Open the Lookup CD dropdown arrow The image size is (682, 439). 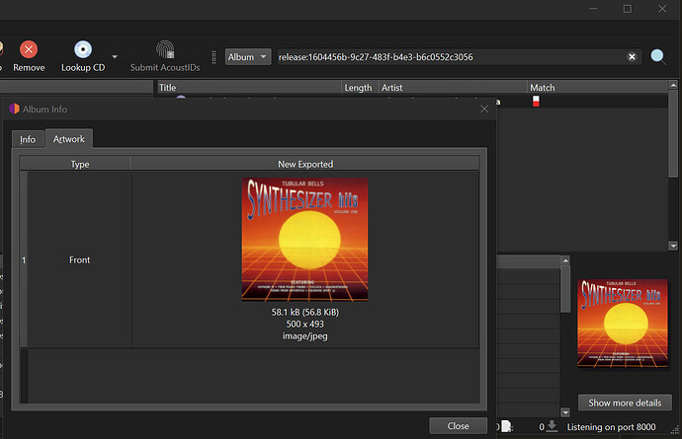pyautogui.click(x=115, y=57)
